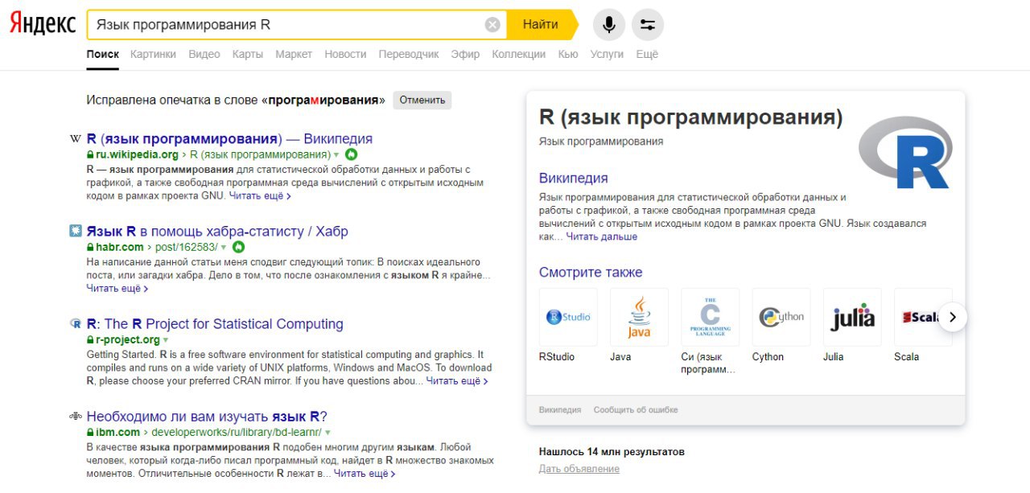Click developerworks/ru/library/bd-learnr/ breadcrumb

[237, 432]
